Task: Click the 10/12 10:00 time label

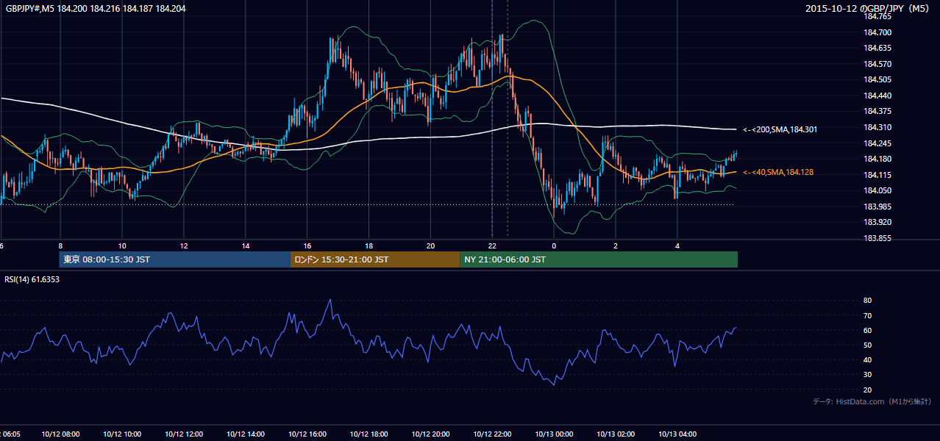Action: pos(122,434)
